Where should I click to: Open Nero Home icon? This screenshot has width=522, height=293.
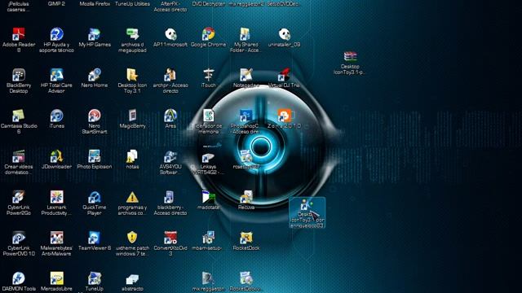(x=95, y=75)
